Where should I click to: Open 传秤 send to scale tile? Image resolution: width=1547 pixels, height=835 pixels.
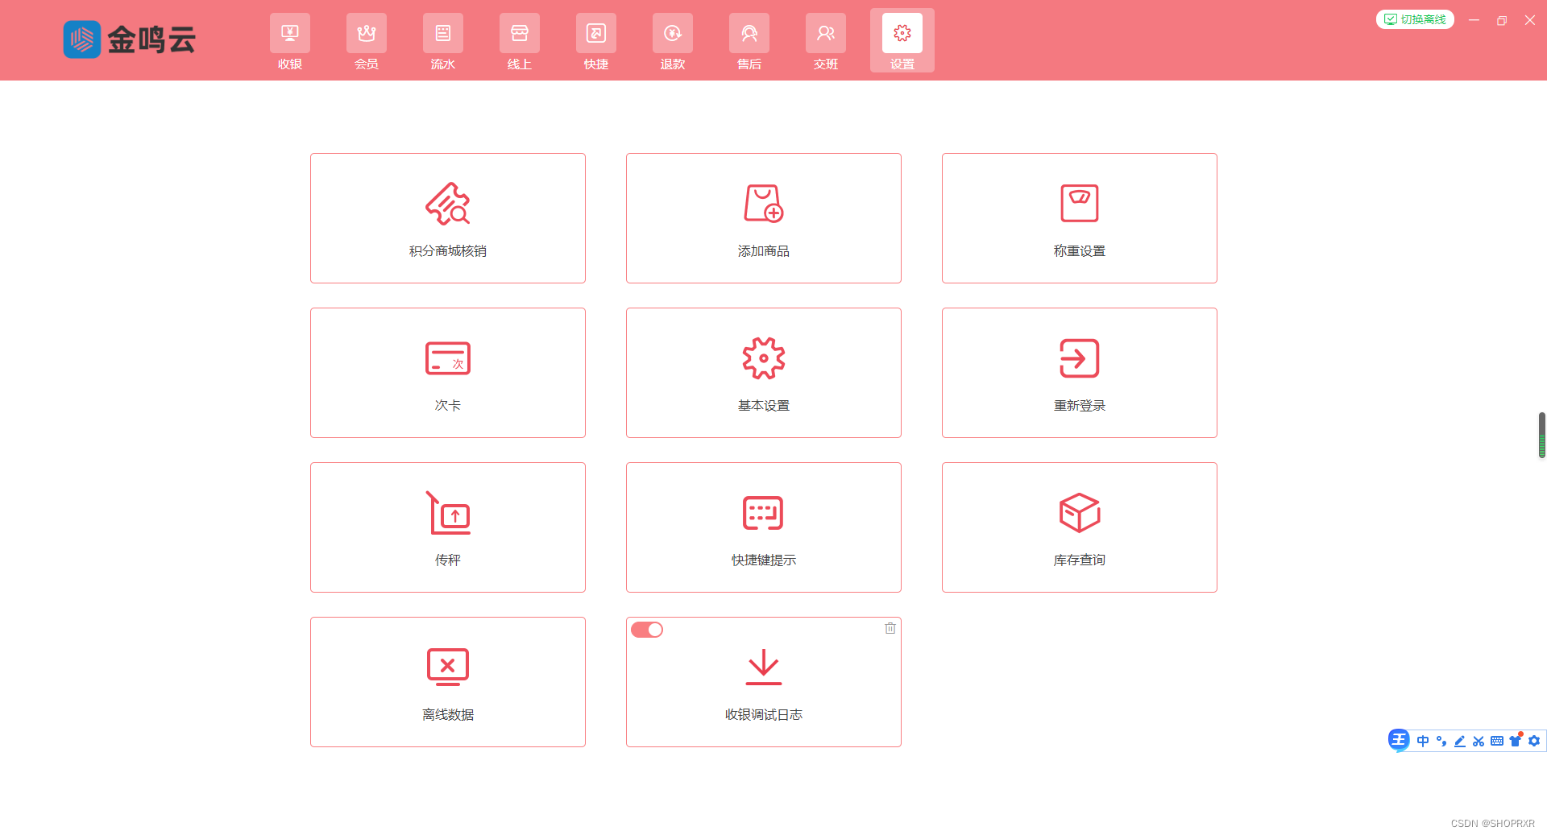point(448,527)
